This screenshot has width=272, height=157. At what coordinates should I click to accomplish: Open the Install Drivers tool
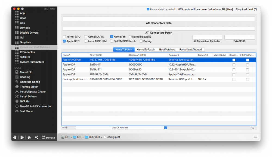28,97
